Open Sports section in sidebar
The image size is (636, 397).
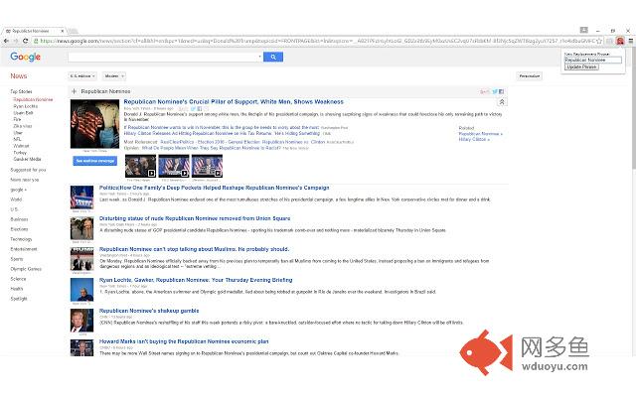click(x=17, y=259)
